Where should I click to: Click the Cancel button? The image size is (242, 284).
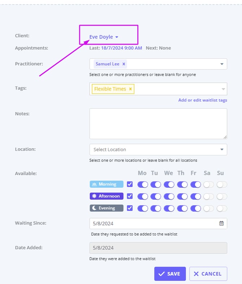[208, 274]
